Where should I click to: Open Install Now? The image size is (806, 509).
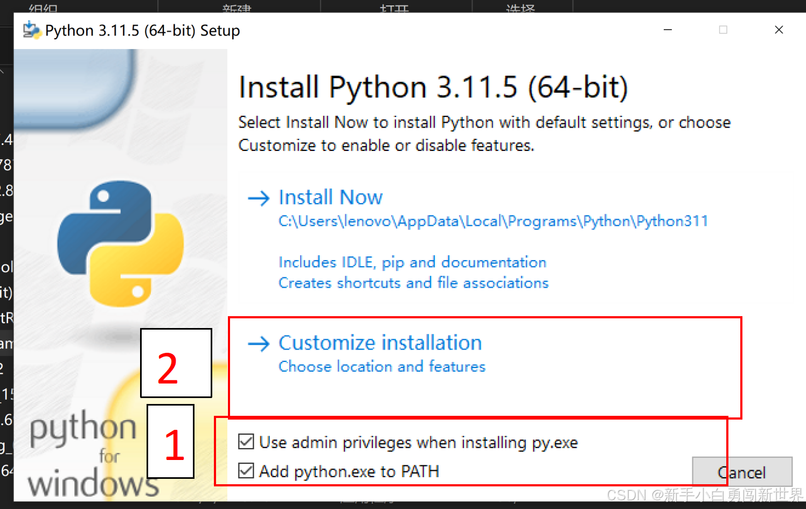(330, 197)
